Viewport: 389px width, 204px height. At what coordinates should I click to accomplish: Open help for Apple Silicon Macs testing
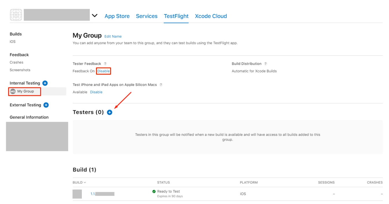161,85
